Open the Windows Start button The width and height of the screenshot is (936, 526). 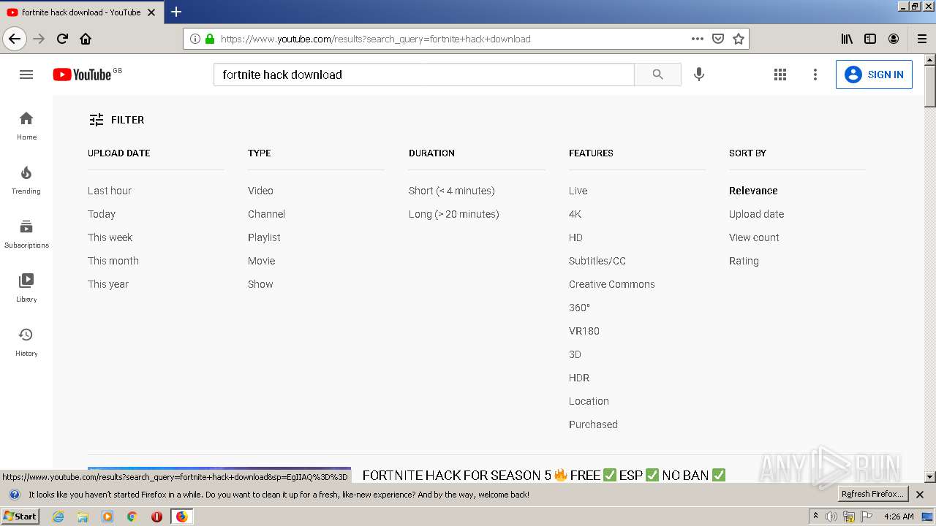click(x=20, y=516)
